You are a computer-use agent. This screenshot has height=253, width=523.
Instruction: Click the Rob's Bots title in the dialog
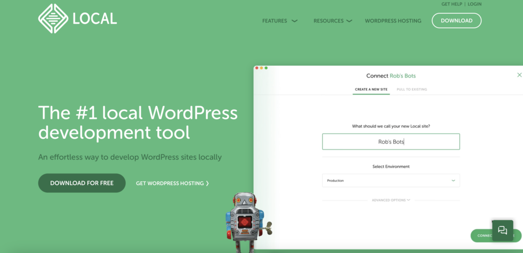pos(402,76)
